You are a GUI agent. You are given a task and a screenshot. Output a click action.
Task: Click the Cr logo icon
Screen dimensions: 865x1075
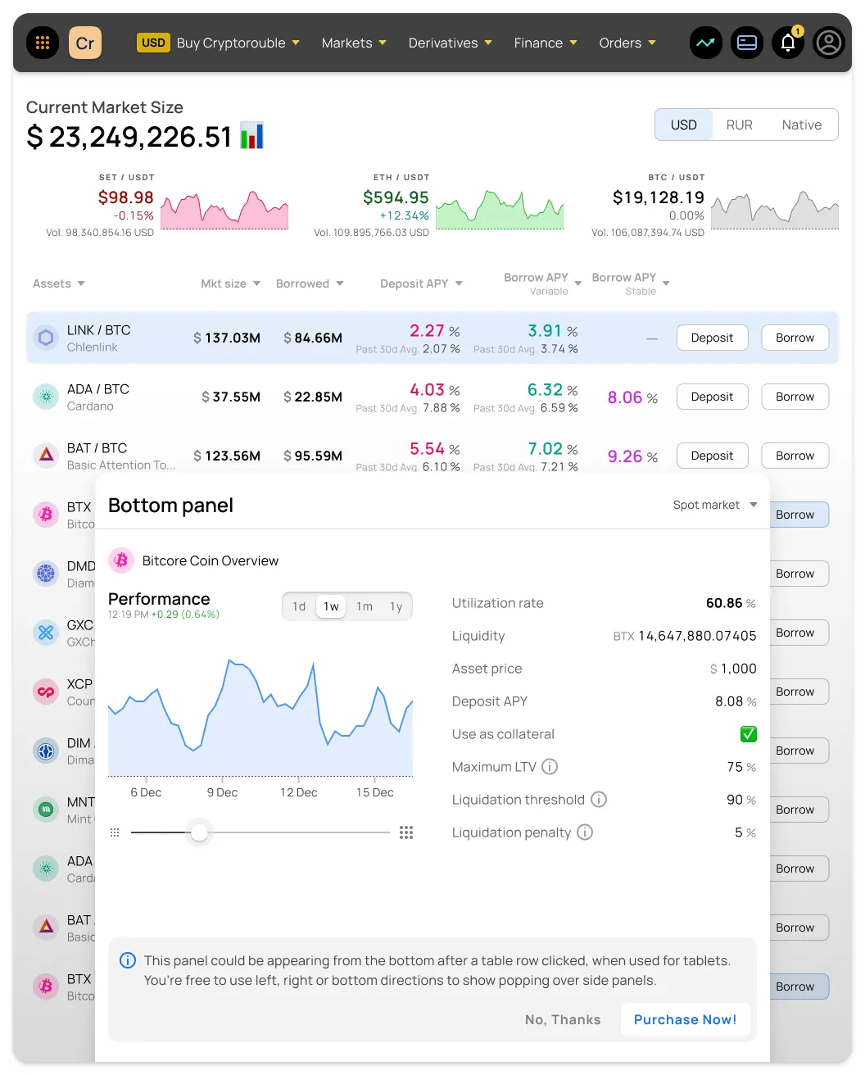click(x=85, y=43)
